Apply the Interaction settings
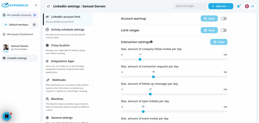The image size is (259, 123). (x=219, y=42)
